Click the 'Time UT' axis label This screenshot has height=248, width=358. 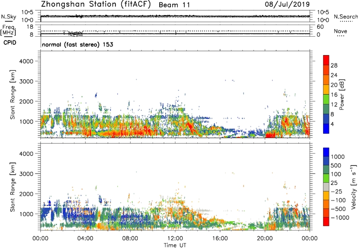pos(175,245)
